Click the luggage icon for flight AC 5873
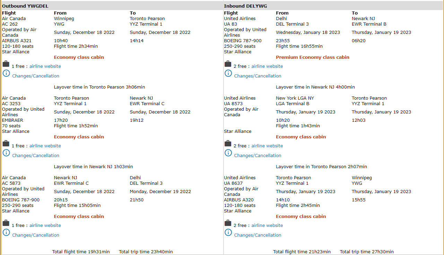444x255 pixels. [x=6, y=223]
